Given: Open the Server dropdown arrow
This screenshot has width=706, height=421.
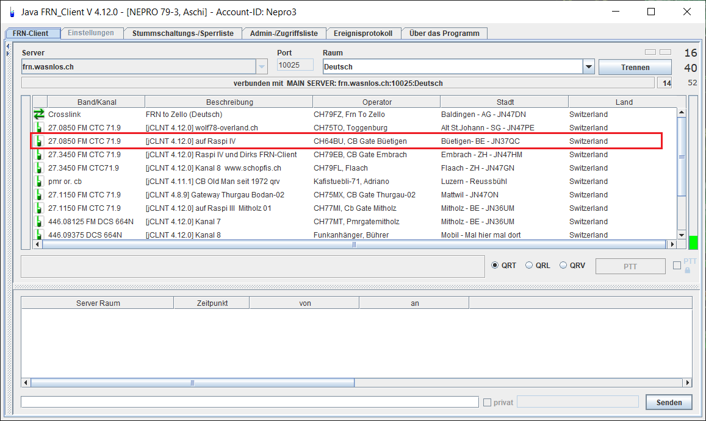Looking at the screenshot, I should pos(262,67).
